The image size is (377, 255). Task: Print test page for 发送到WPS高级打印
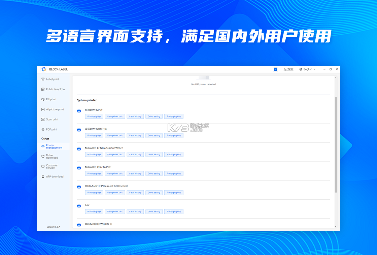click(94, 136)
